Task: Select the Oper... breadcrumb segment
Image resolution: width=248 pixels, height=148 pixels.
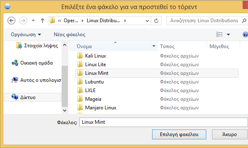Action: coord(71,21)
